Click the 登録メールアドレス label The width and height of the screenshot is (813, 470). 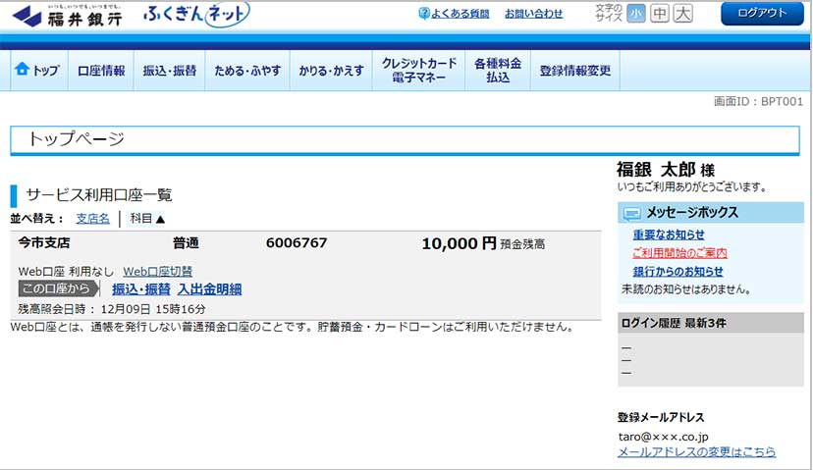[661, 417]
